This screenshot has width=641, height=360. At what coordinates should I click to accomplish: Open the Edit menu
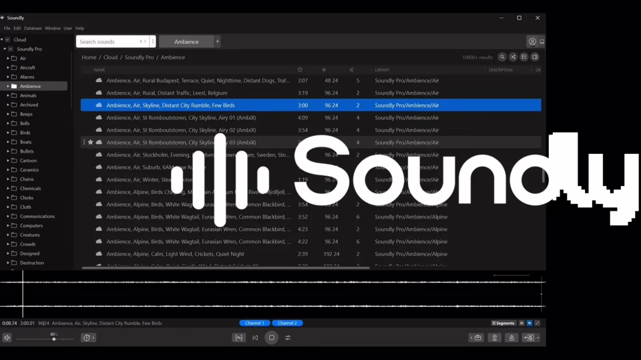17,29
